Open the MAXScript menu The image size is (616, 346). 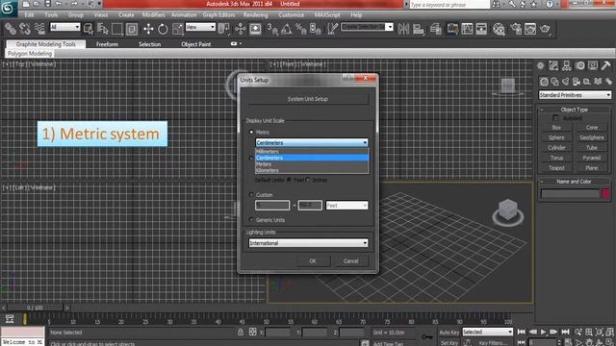point(327,15)
